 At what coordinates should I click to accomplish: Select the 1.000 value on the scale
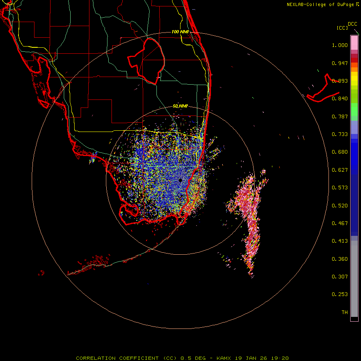pyautogui.click(x=340, y=45)
